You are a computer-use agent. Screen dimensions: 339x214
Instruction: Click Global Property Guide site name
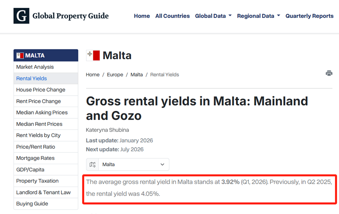tap(71, 16)
